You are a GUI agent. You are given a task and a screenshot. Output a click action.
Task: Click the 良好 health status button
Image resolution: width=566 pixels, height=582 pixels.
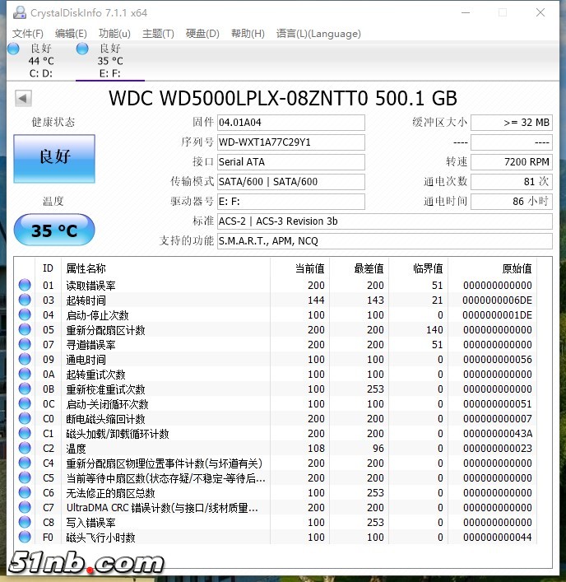[54, 157]
